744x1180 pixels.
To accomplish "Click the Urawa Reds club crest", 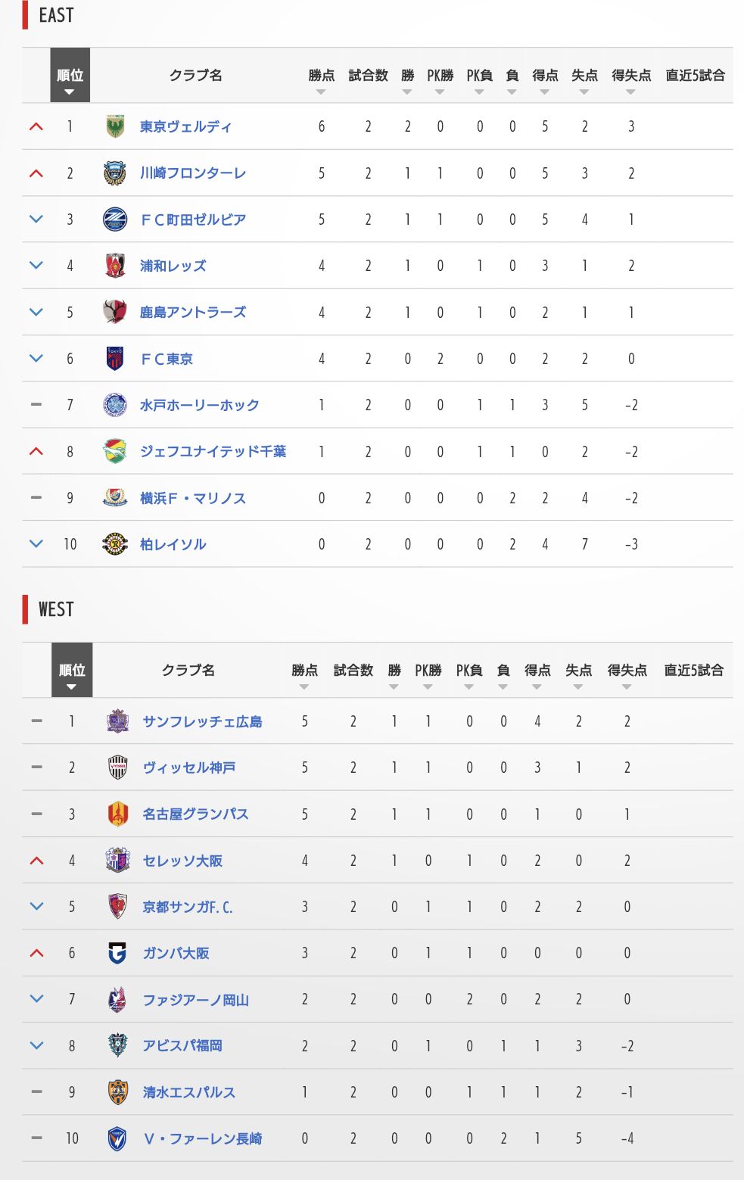I will 115,266.
